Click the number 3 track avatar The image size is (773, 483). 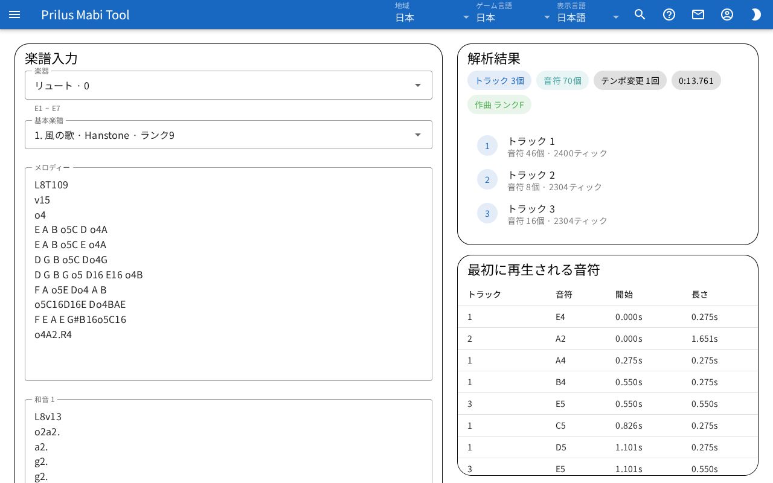pos(487,213)
